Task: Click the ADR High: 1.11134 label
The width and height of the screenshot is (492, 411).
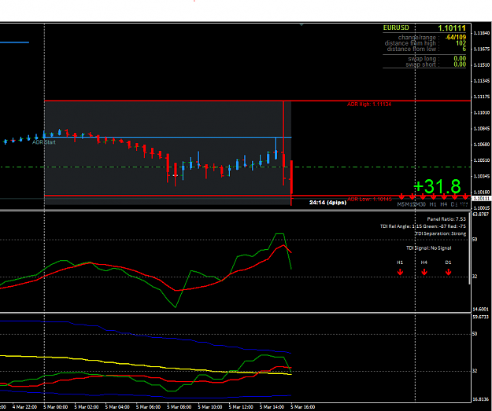Action: coord(369,105)
